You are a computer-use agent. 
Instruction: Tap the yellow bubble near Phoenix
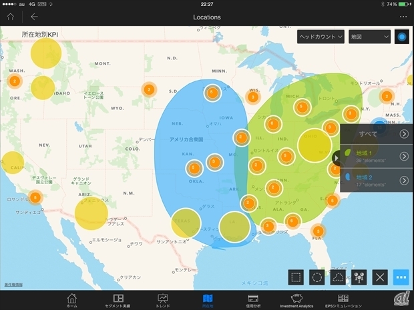click(x=91, y=213)
